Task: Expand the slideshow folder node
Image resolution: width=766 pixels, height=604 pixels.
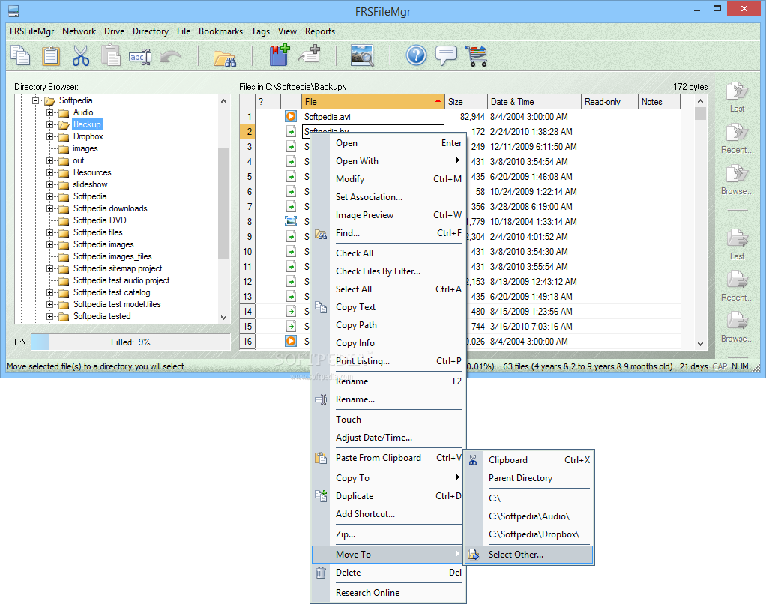Action: (49, 184)
